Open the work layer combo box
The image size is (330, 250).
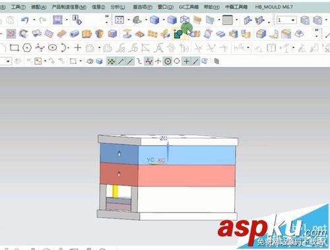point(286,20)
